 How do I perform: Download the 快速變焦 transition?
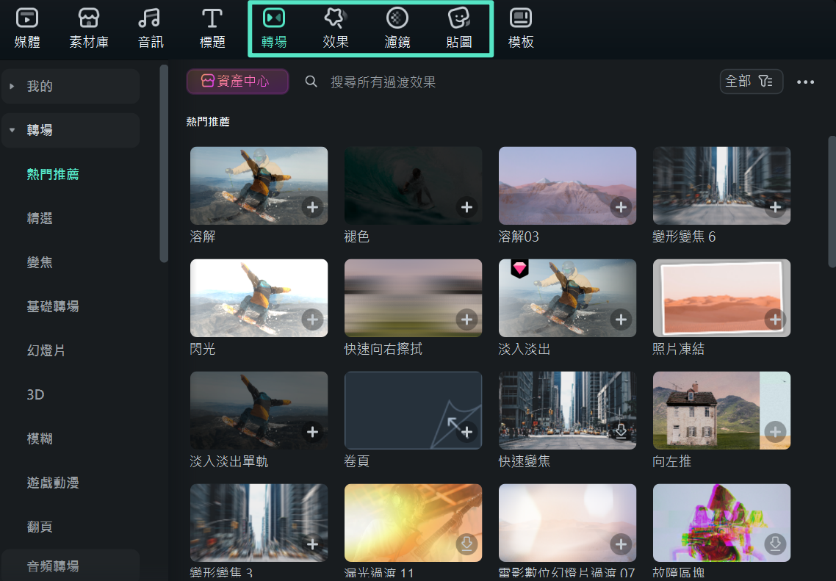[621, 433]
